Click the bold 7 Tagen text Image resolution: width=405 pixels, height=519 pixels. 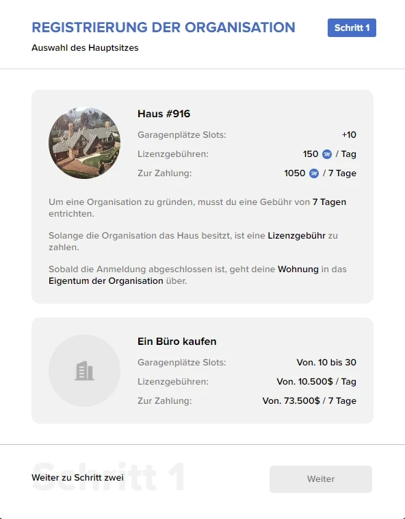(329, 202)
